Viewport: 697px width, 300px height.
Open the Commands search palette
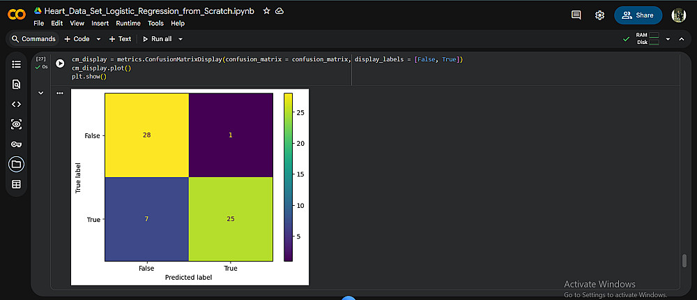(33, 39)
